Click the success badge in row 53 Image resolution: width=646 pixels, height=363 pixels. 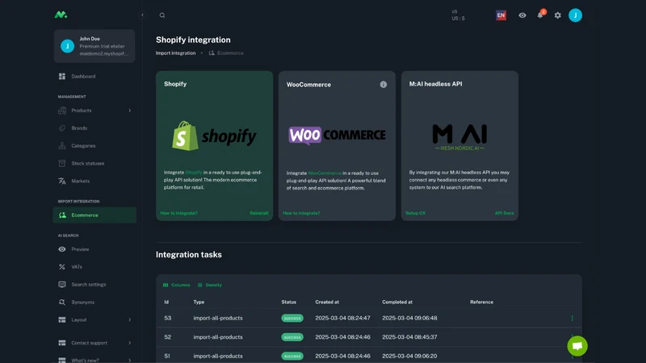292,318
